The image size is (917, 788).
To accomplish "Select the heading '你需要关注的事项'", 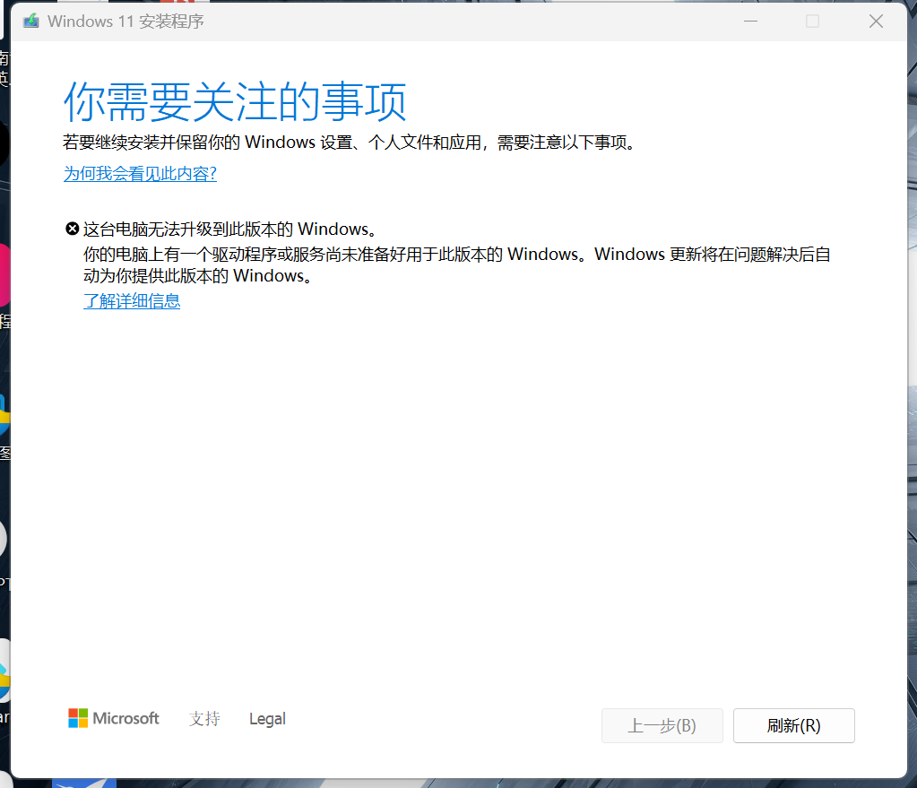I will coord(235,102).
